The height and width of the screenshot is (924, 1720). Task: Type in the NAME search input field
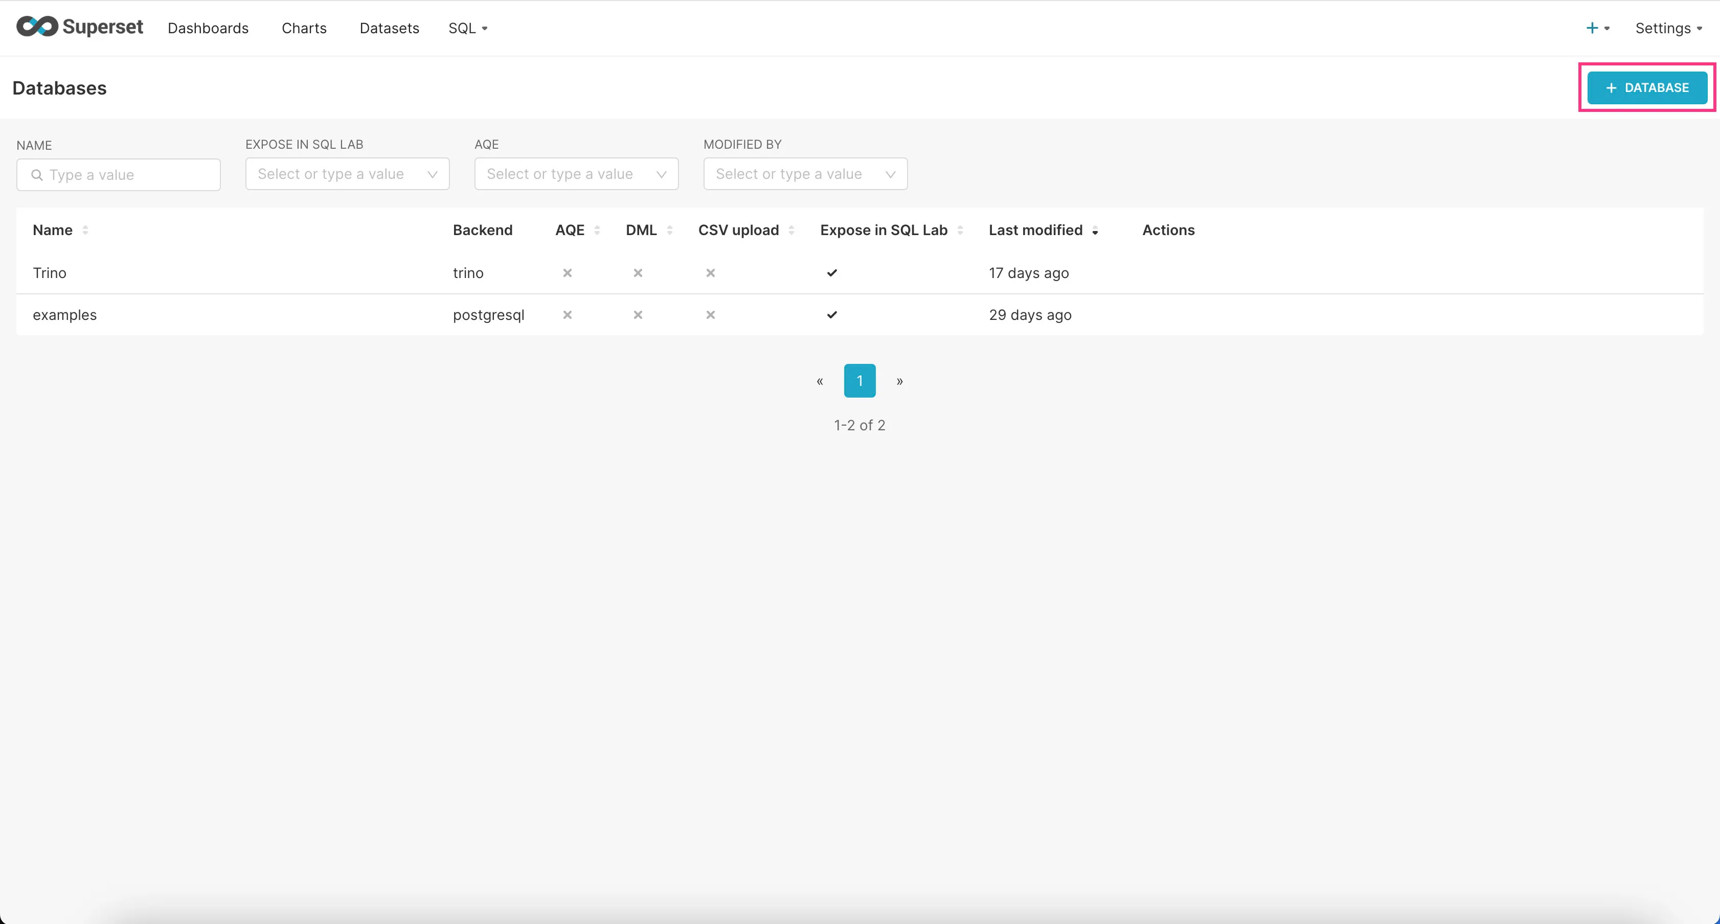[x=119, y=174]
